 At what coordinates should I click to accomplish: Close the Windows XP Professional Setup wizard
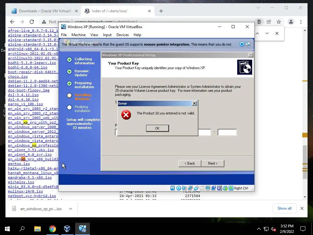point(250,55)
